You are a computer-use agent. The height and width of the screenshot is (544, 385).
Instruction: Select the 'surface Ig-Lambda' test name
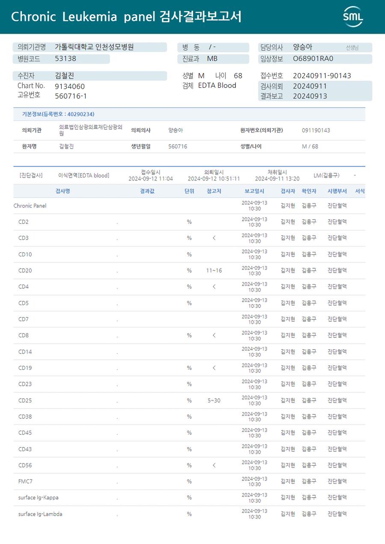(x=40, y=514)
